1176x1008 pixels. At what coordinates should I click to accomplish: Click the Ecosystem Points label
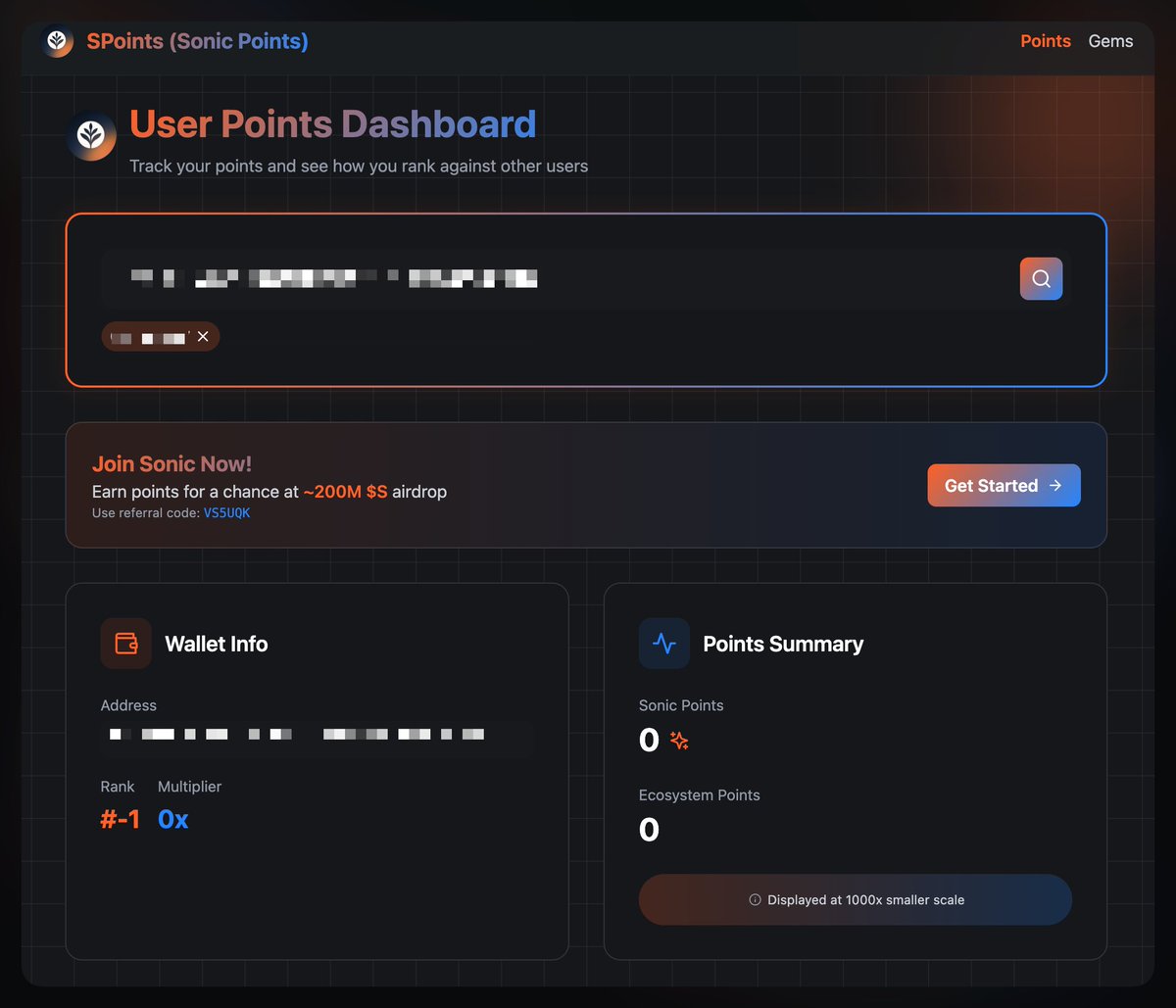pos(700,795)
